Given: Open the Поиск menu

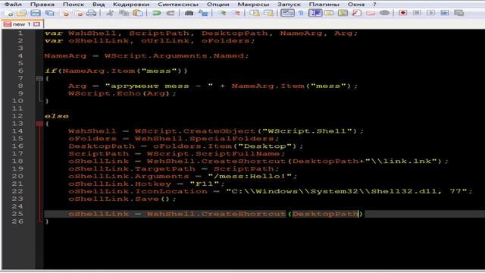Looking at the screenshot, I should point(74,4).
